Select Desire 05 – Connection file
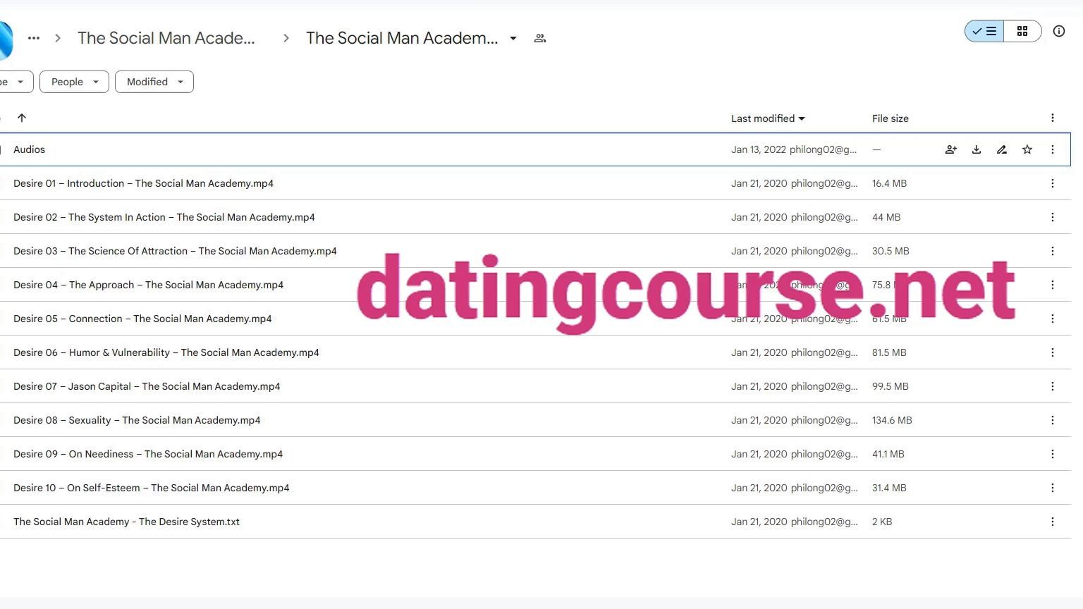This screenshot has height=609, width=1083. click(x=535, y=319)
